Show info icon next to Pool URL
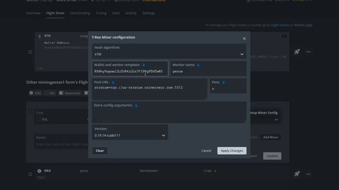Image resolution: width=339 pixels, height=190 pixels. [x=113, y=82]
